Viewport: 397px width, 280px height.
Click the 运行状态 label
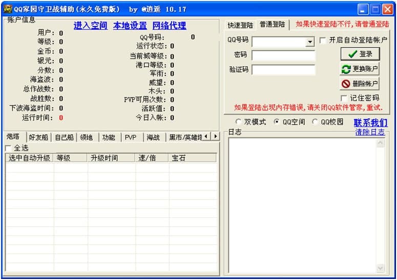click(152, 46)
